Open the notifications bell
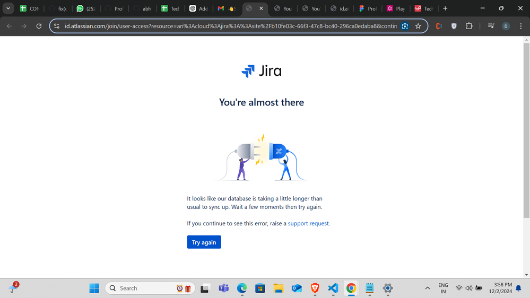Screen dimensions: 530x298 point(518,288)
